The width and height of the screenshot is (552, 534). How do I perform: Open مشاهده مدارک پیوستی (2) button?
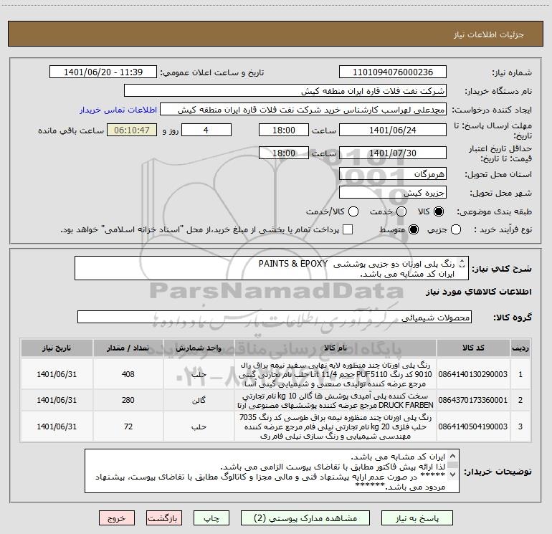coord(305,518)
